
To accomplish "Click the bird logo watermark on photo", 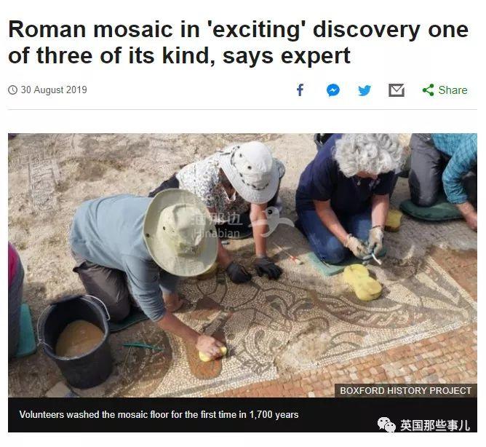I will 273,221.
